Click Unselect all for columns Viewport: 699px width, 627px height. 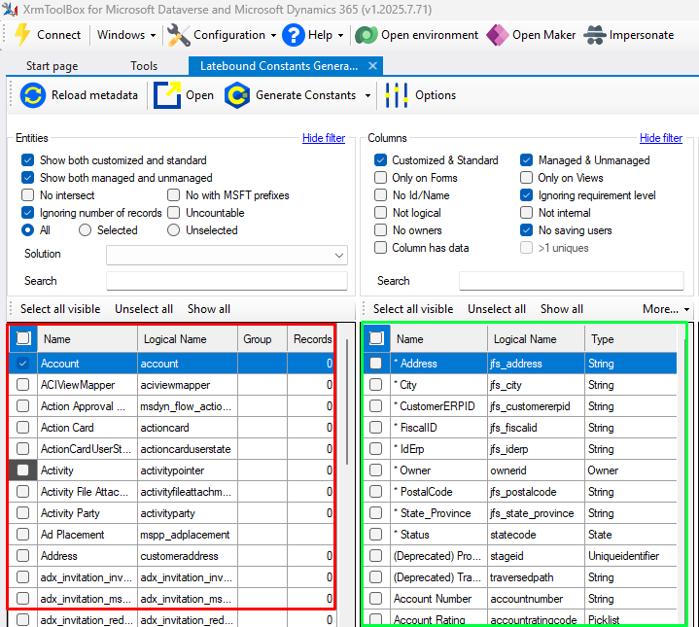pyautogui.click(x=497, y=309)
